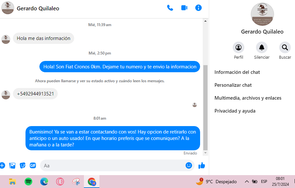
Task: Click the '8:01 am' timestamp in chat
Action: [100, 118]
